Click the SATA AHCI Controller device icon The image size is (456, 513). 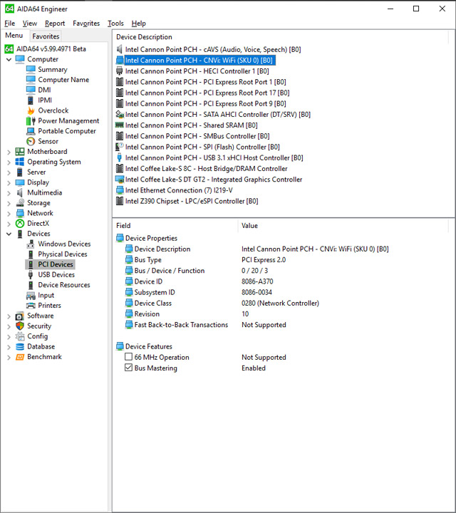pyautogui.click(x=120, y=115)
